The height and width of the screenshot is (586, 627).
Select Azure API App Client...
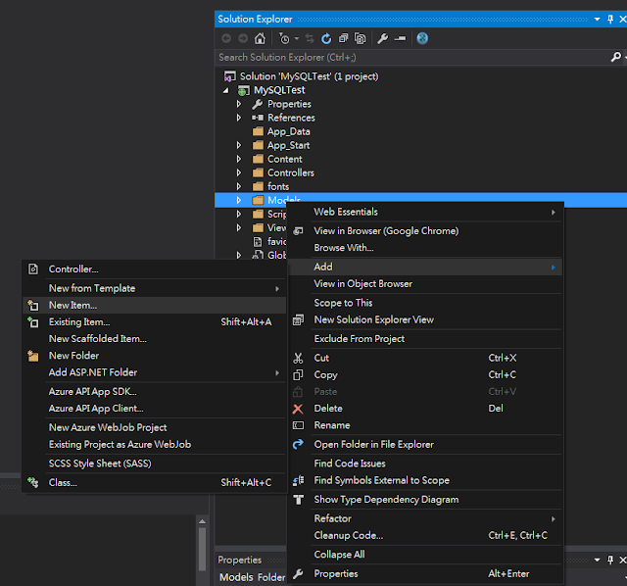[155, 409]
